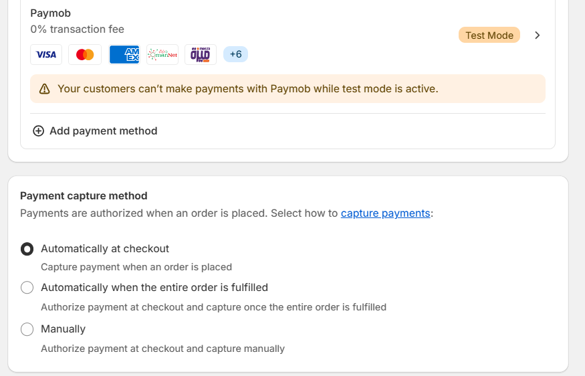Choose the Manually capture radio button
Image resolution: width=585 pixels, height=376 pixels.
pos(27,329)
